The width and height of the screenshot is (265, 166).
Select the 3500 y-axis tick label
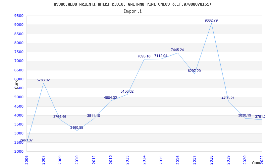[19, 124]
